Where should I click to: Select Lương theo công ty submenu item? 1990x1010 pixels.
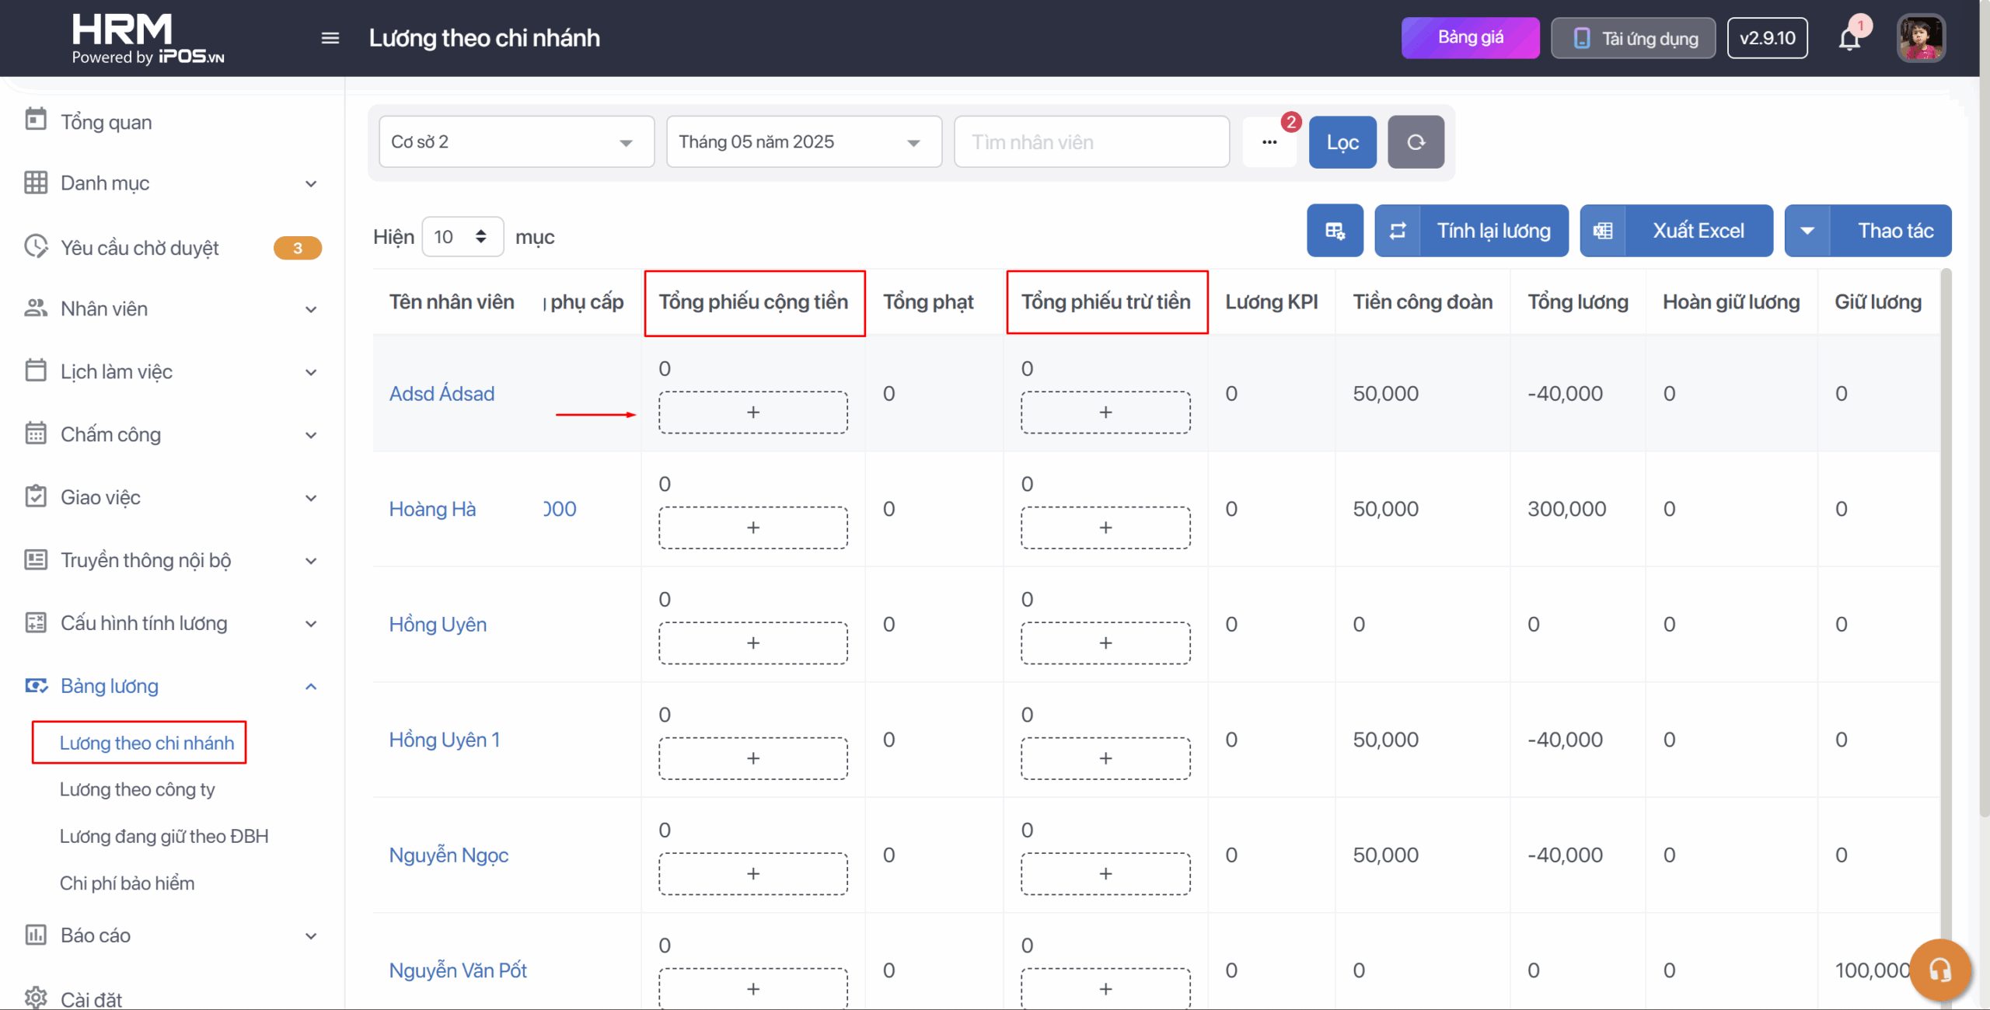(x=137, y=789)
